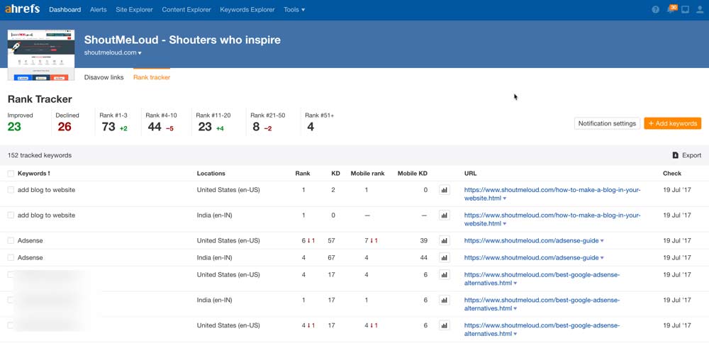
Task: Filter by Rank #1-3 stat
Action: coord(113,122)
